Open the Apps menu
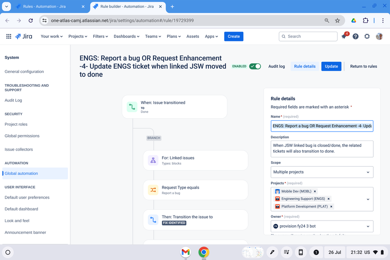This screenshot has height=260, width=390. click(x=211, y=36)
